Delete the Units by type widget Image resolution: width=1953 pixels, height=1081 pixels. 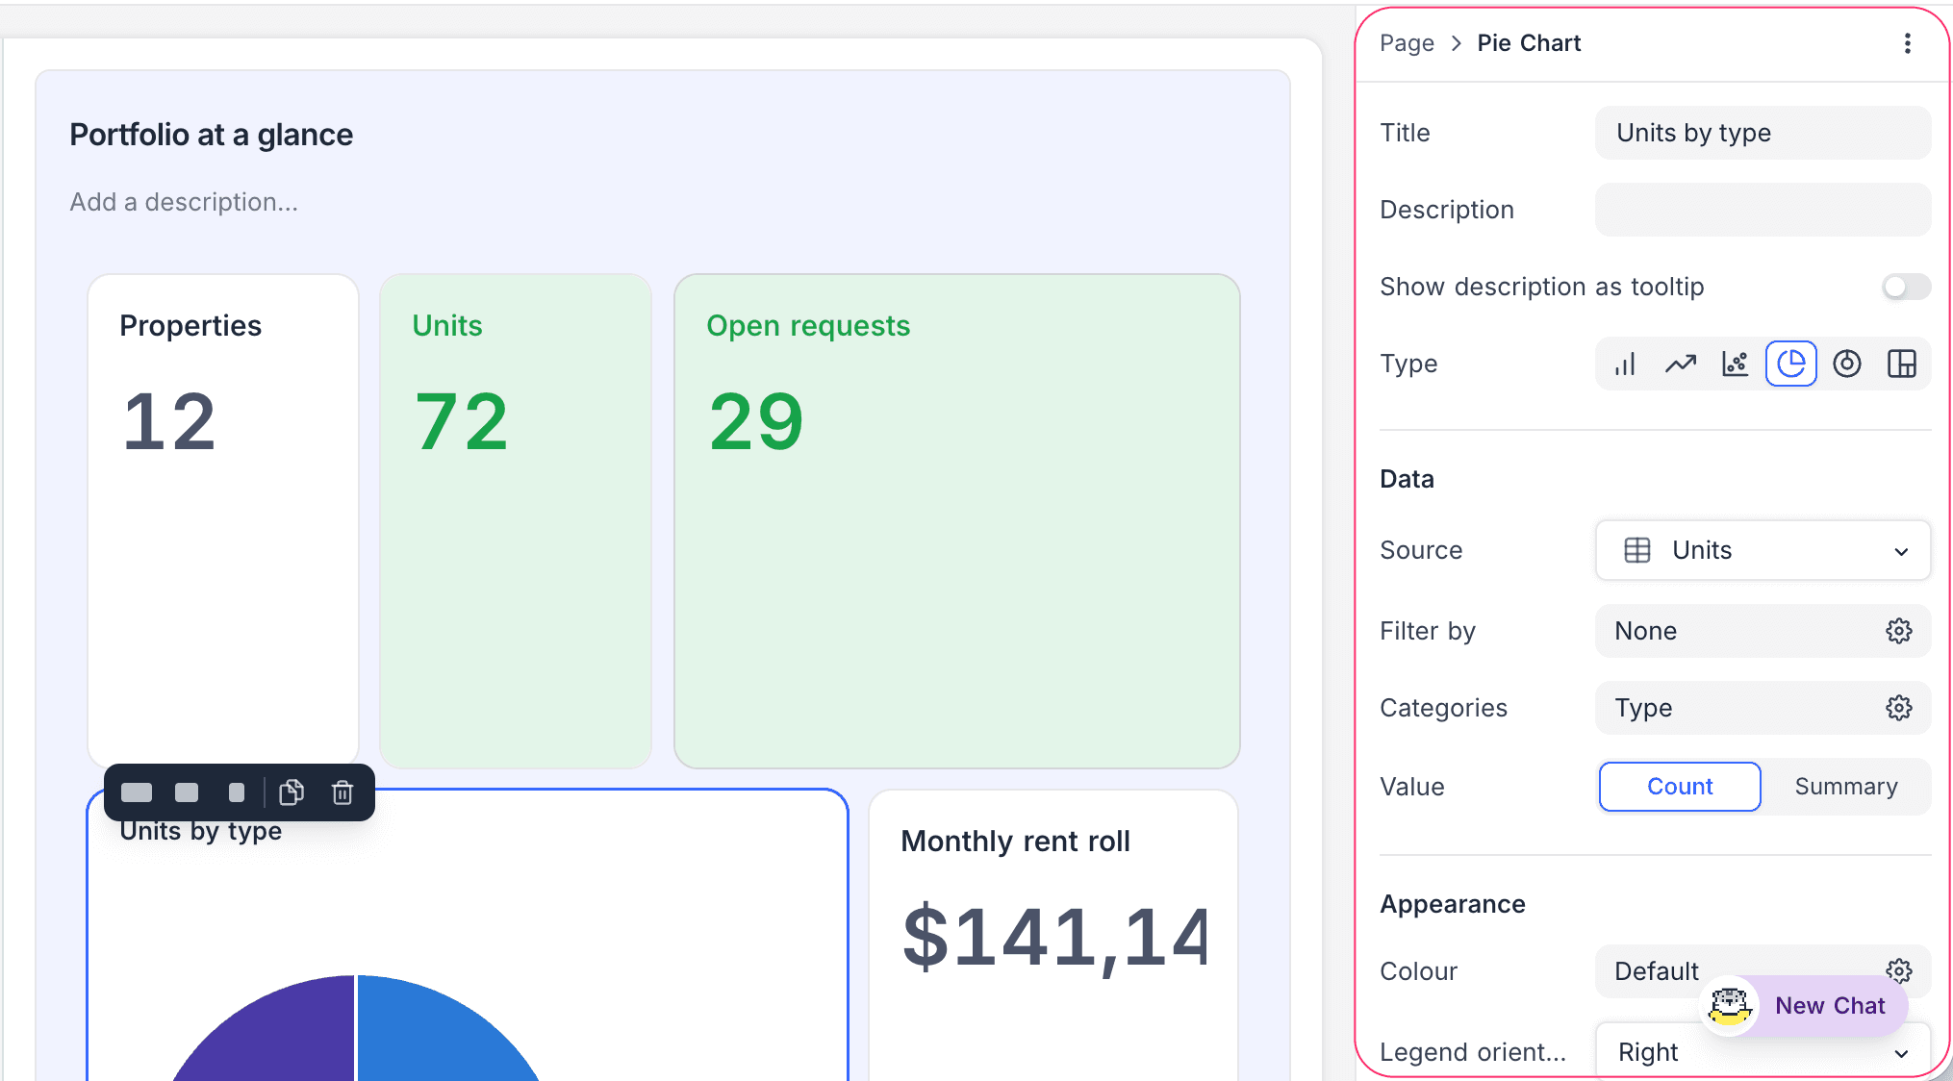[x=342, y=792]
